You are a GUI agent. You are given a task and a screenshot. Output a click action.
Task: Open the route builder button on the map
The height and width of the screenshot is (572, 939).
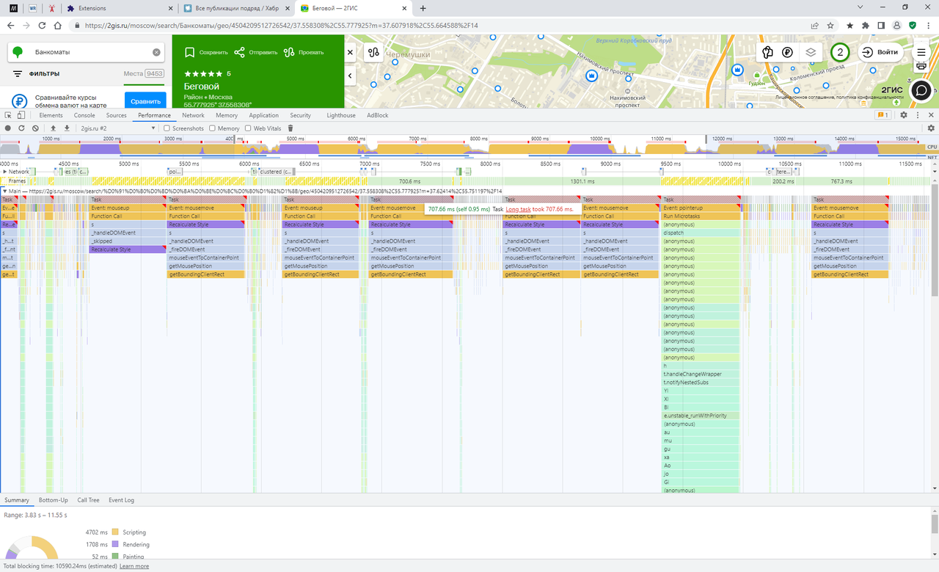[373, 52]
